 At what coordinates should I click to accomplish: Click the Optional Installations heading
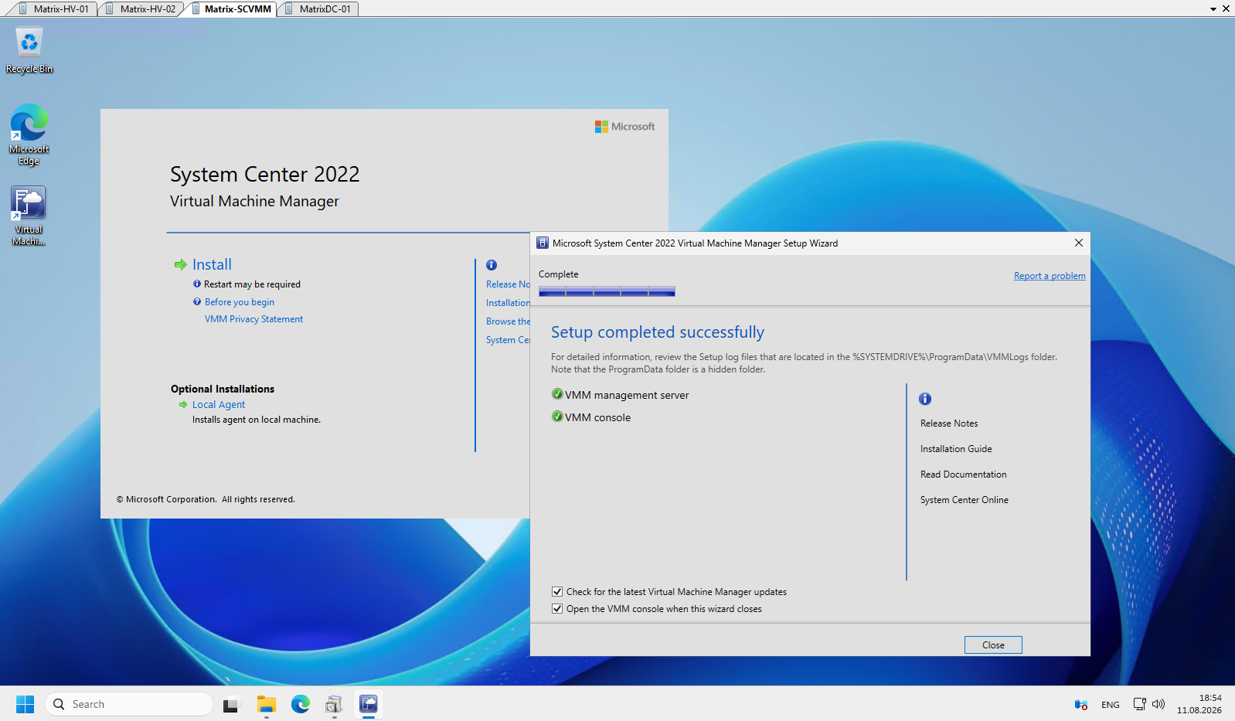click(x=223, y=389)
